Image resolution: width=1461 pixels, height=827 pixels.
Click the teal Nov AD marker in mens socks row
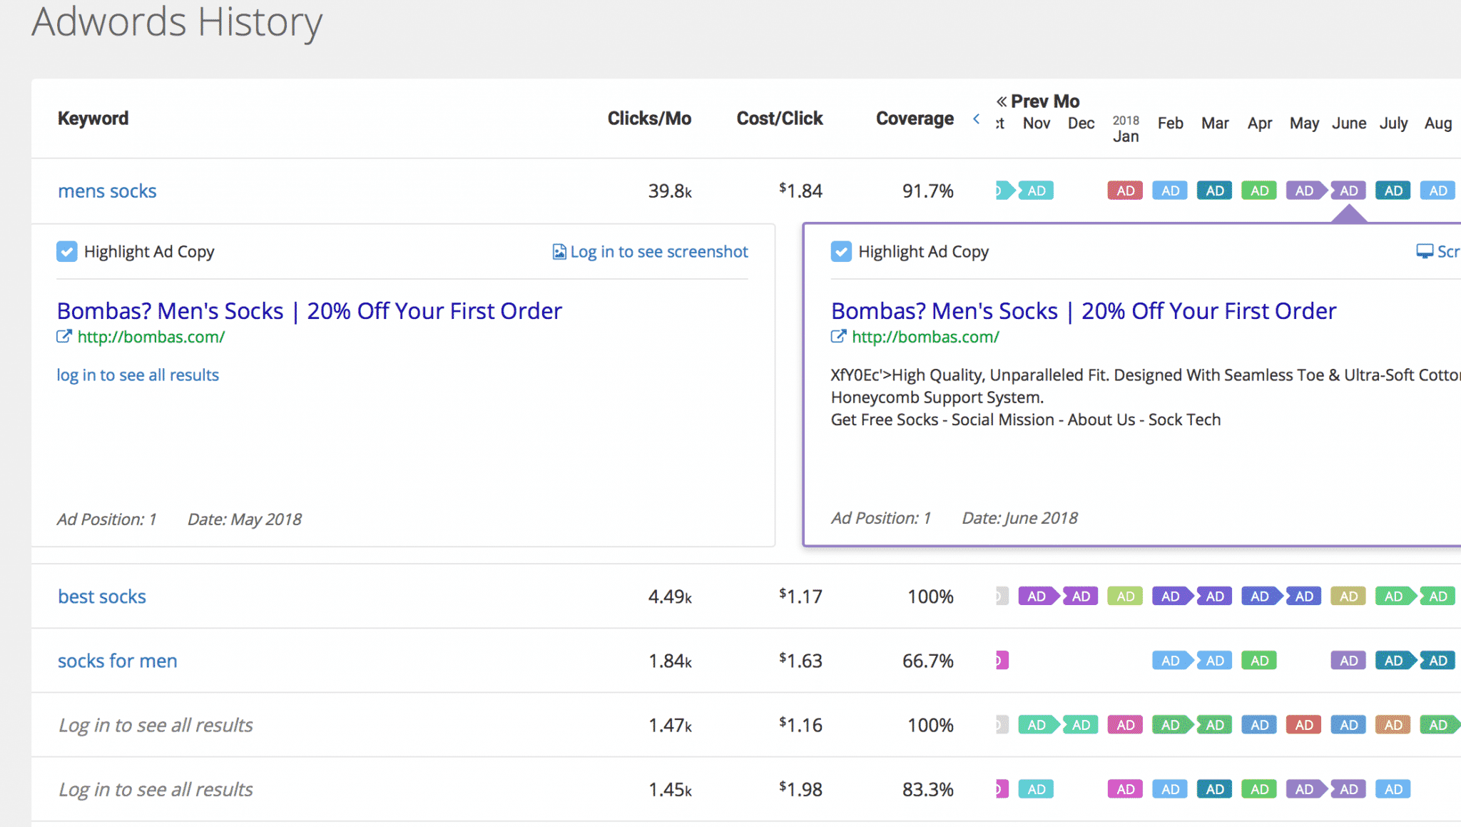coord(1036,191)
